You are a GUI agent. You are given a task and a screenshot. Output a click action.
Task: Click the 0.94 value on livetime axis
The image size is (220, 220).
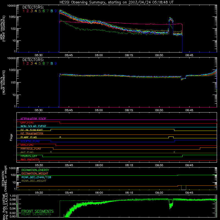(13, 208)
